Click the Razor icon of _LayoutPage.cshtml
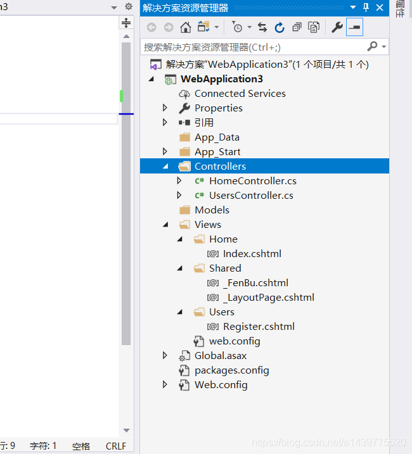Image resolution: width=412 pixels, height=454 pixels. 213,298
